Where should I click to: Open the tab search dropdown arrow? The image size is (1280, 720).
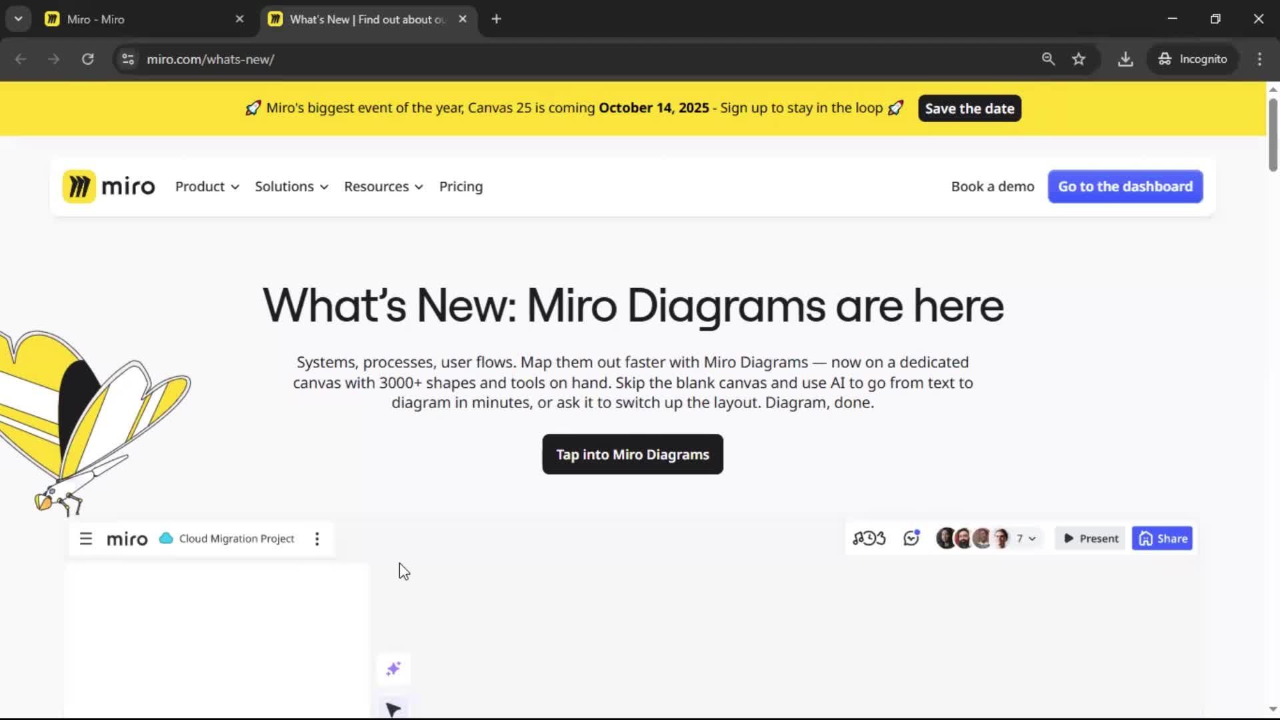point(19,19)
